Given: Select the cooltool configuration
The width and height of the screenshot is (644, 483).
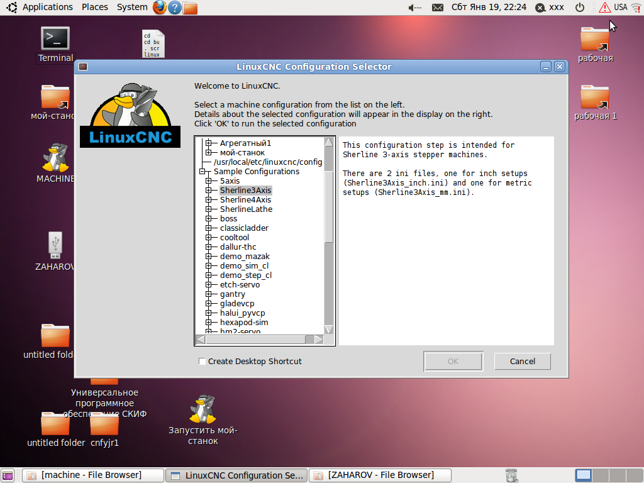Looking at the screenshot, I should (x=235, y=237).
